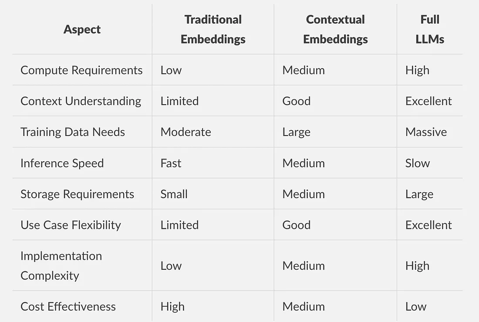
Task: Select the Massive value under Full LLMs
Action: [x=426, y=132]
